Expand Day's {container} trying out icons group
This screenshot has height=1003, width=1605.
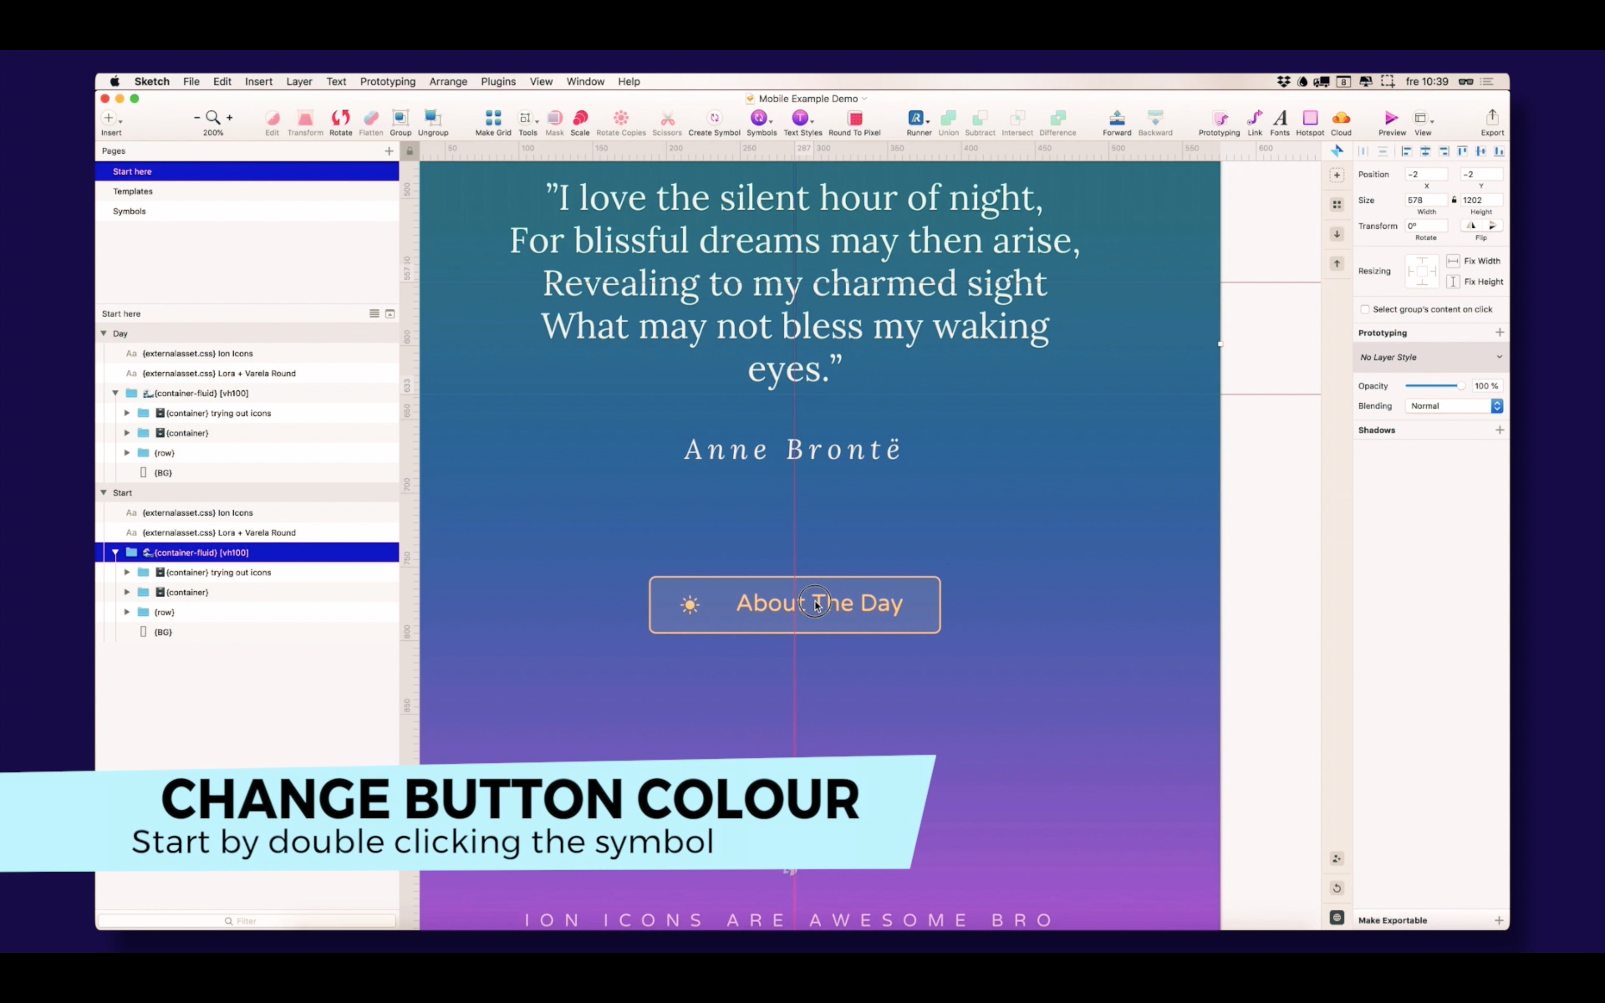pyautogui.click(x=127, y=412)
